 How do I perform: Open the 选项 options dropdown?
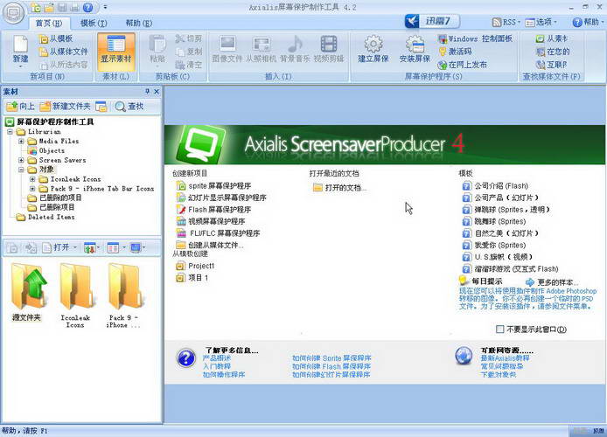[x=541, y=23]
